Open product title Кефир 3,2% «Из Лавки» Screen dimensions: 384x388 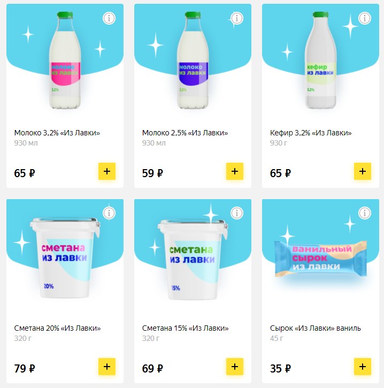tap(311, 133)
